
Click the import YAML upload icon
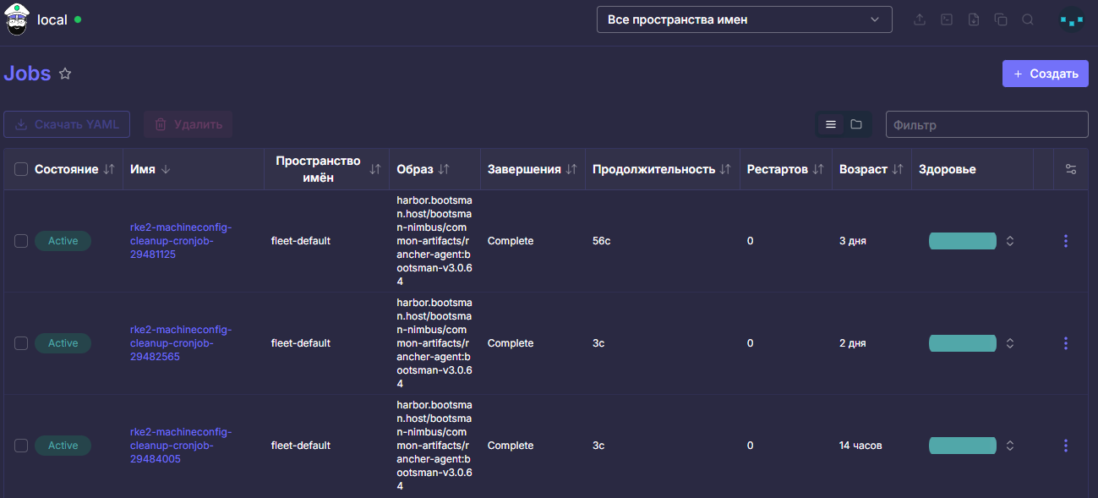[920, 19]
